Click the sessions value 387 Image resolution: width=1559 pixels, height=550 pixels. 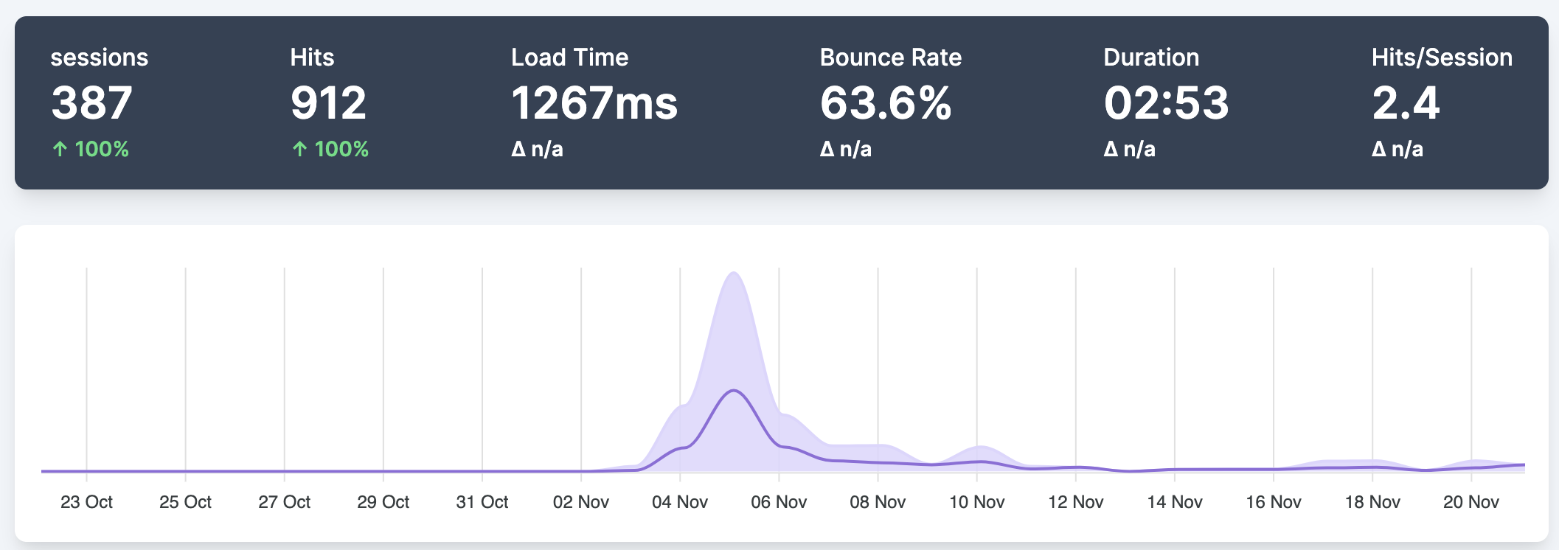coord(91,102)
